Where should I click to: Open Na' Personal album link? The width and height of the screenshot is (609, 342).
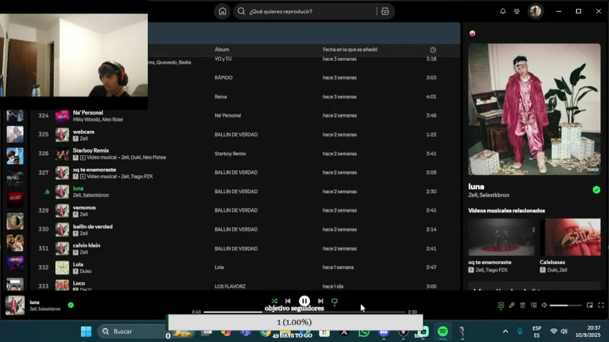(228, 115)
